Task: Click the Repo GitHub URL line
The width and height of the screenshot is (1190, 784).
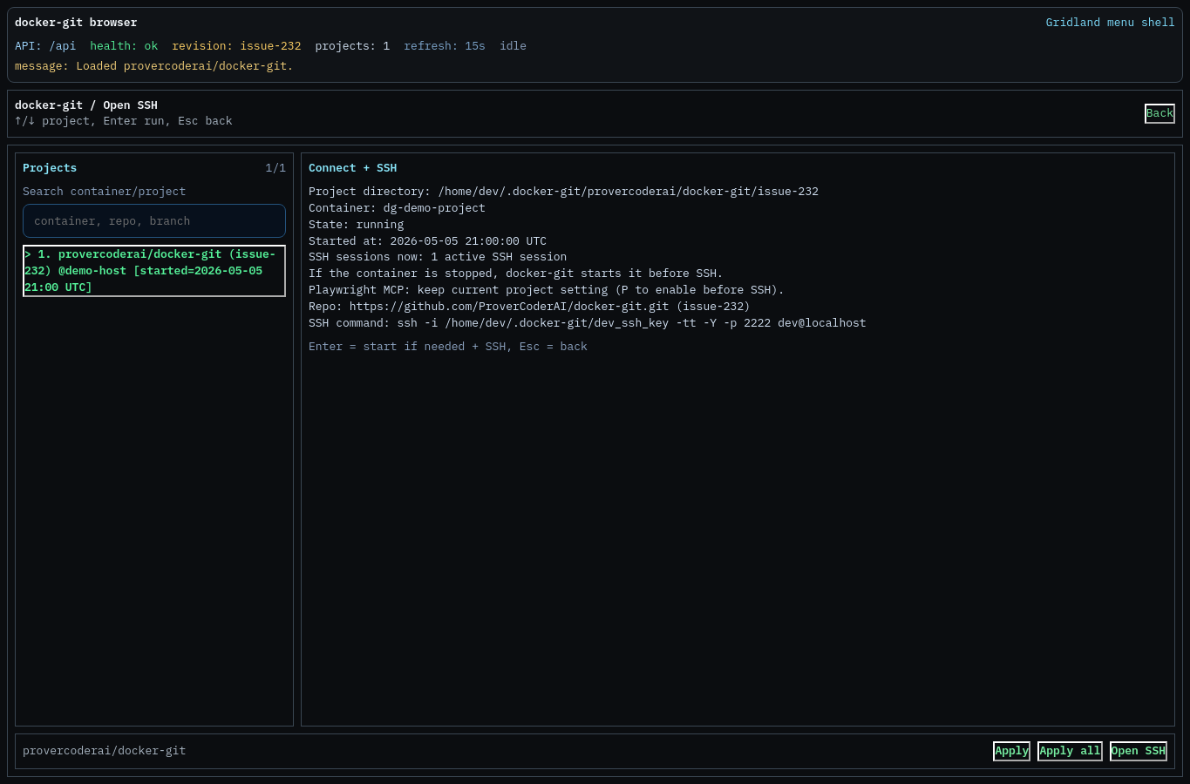Action: 529,307
